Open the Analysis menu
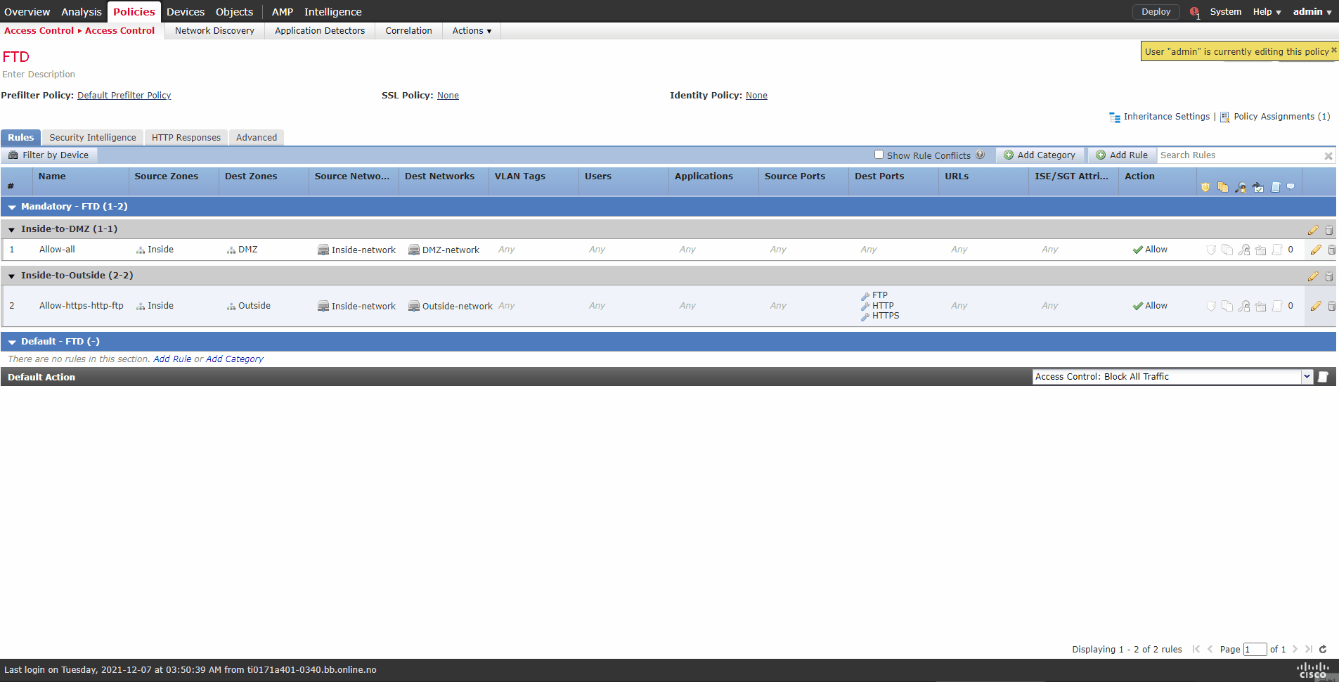Viewport: 1339px width, 682px height. (82, 12)
